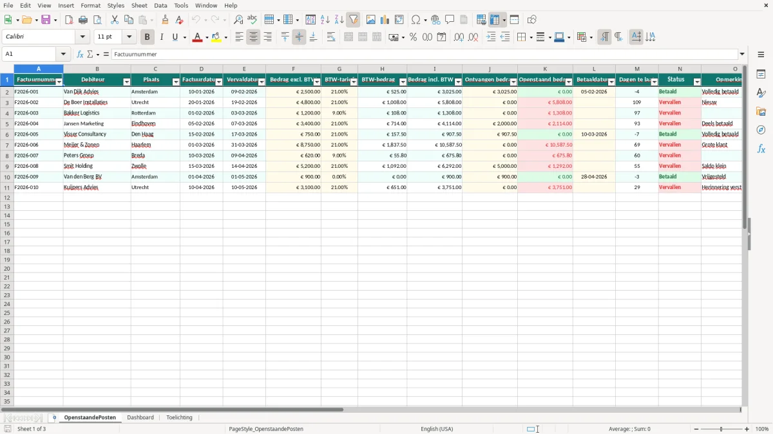Click the zoom out minus button
The height and width of the screenshot is (434, 773).
pos(696,429)
